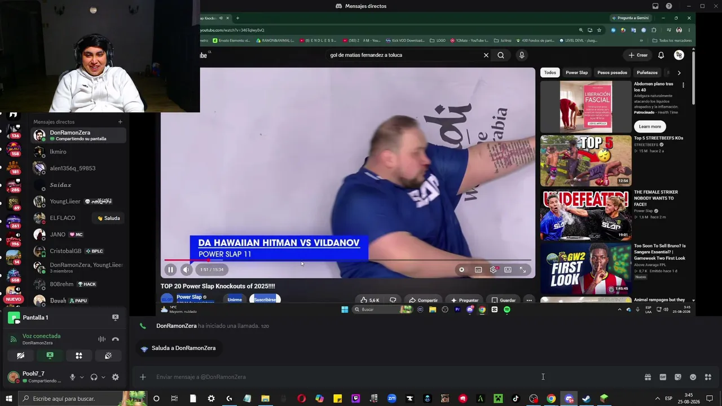The height and width of the screenshot is (406, 722).
Task: Select the Todos filter chip
Action: pos(550,73)
